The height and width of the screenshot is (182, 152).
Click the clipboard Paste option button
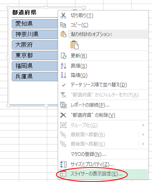pos(74,45)
